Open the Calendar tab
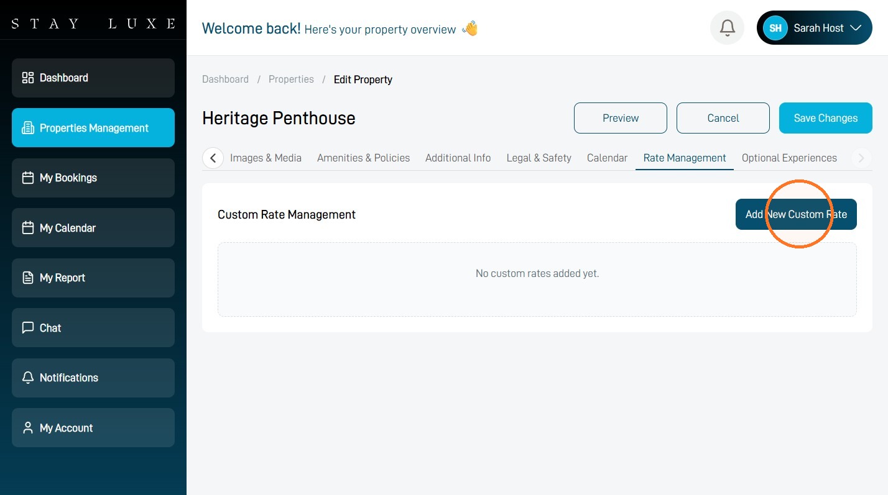 pos(607,158)
